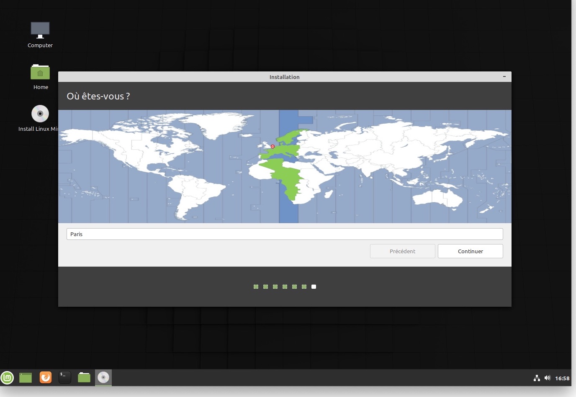The image size is (576, 397).
Task: Pick Australia on the timezone map
Action: click(437, 197)
